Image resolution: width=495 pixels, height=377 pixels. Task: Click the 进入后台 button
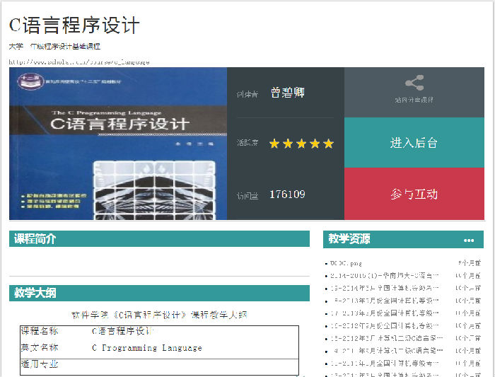[x=414, y=143]
